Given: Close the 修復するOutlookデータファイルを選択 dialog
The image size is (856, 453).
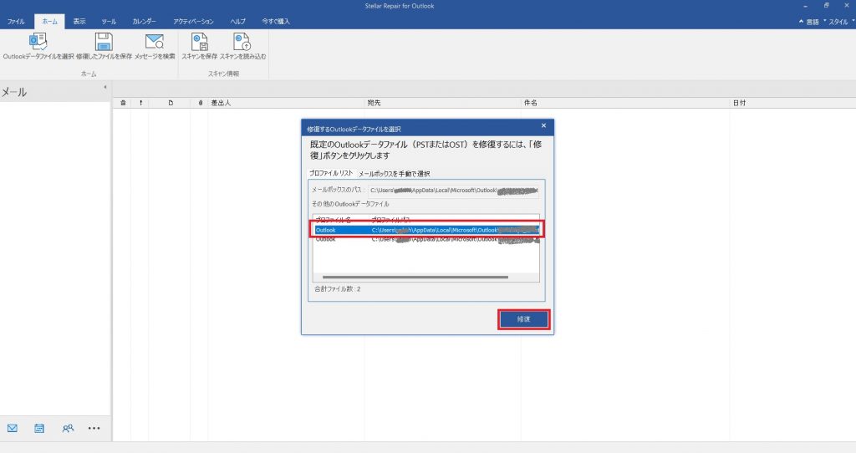Looking at the screenshot, I should [x=543, y=126].
